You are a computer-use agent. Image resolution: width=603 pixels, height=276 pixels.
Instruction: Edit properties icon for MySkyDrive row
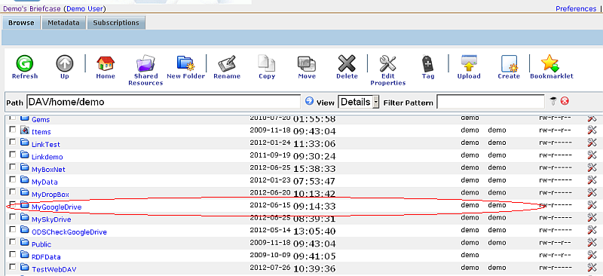(592, 217)
